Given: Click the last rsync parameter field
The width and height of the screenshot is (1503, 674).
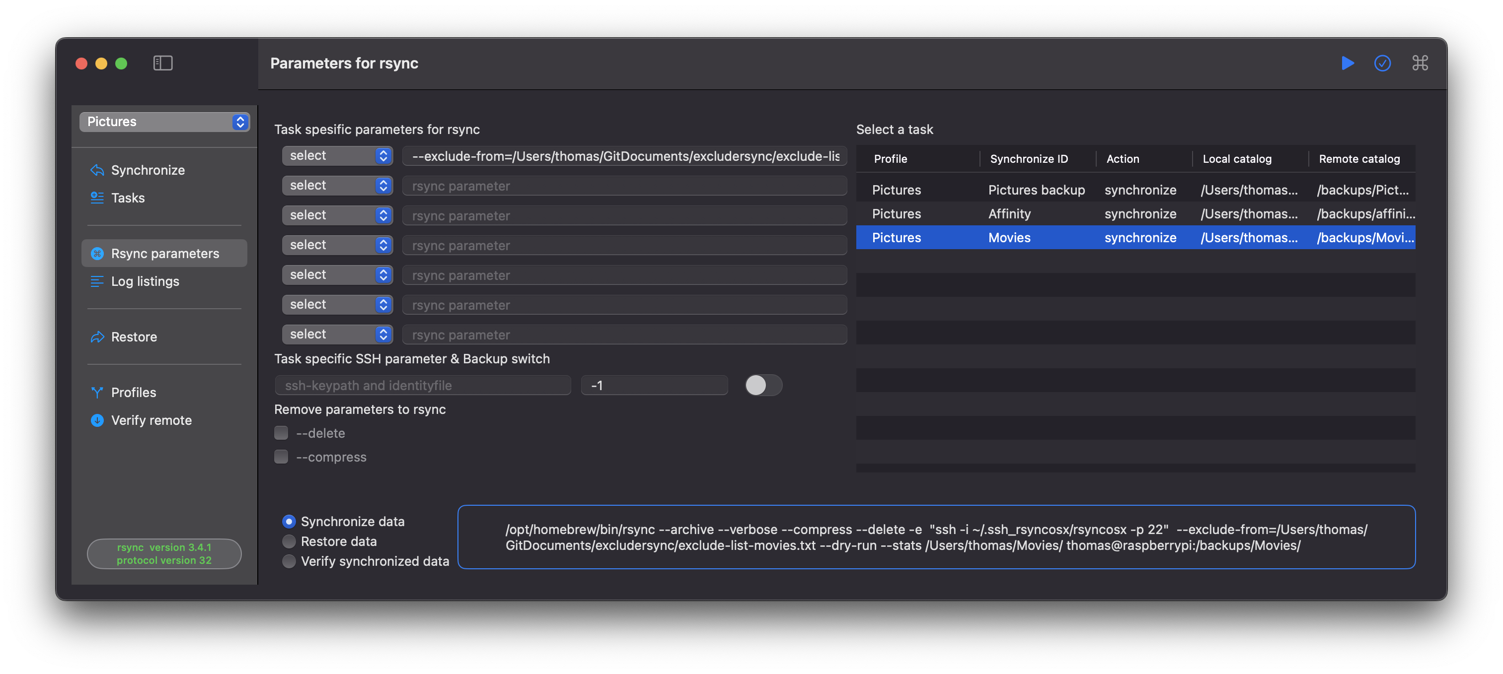Looking at the screenshot, I should click(624, 335).
